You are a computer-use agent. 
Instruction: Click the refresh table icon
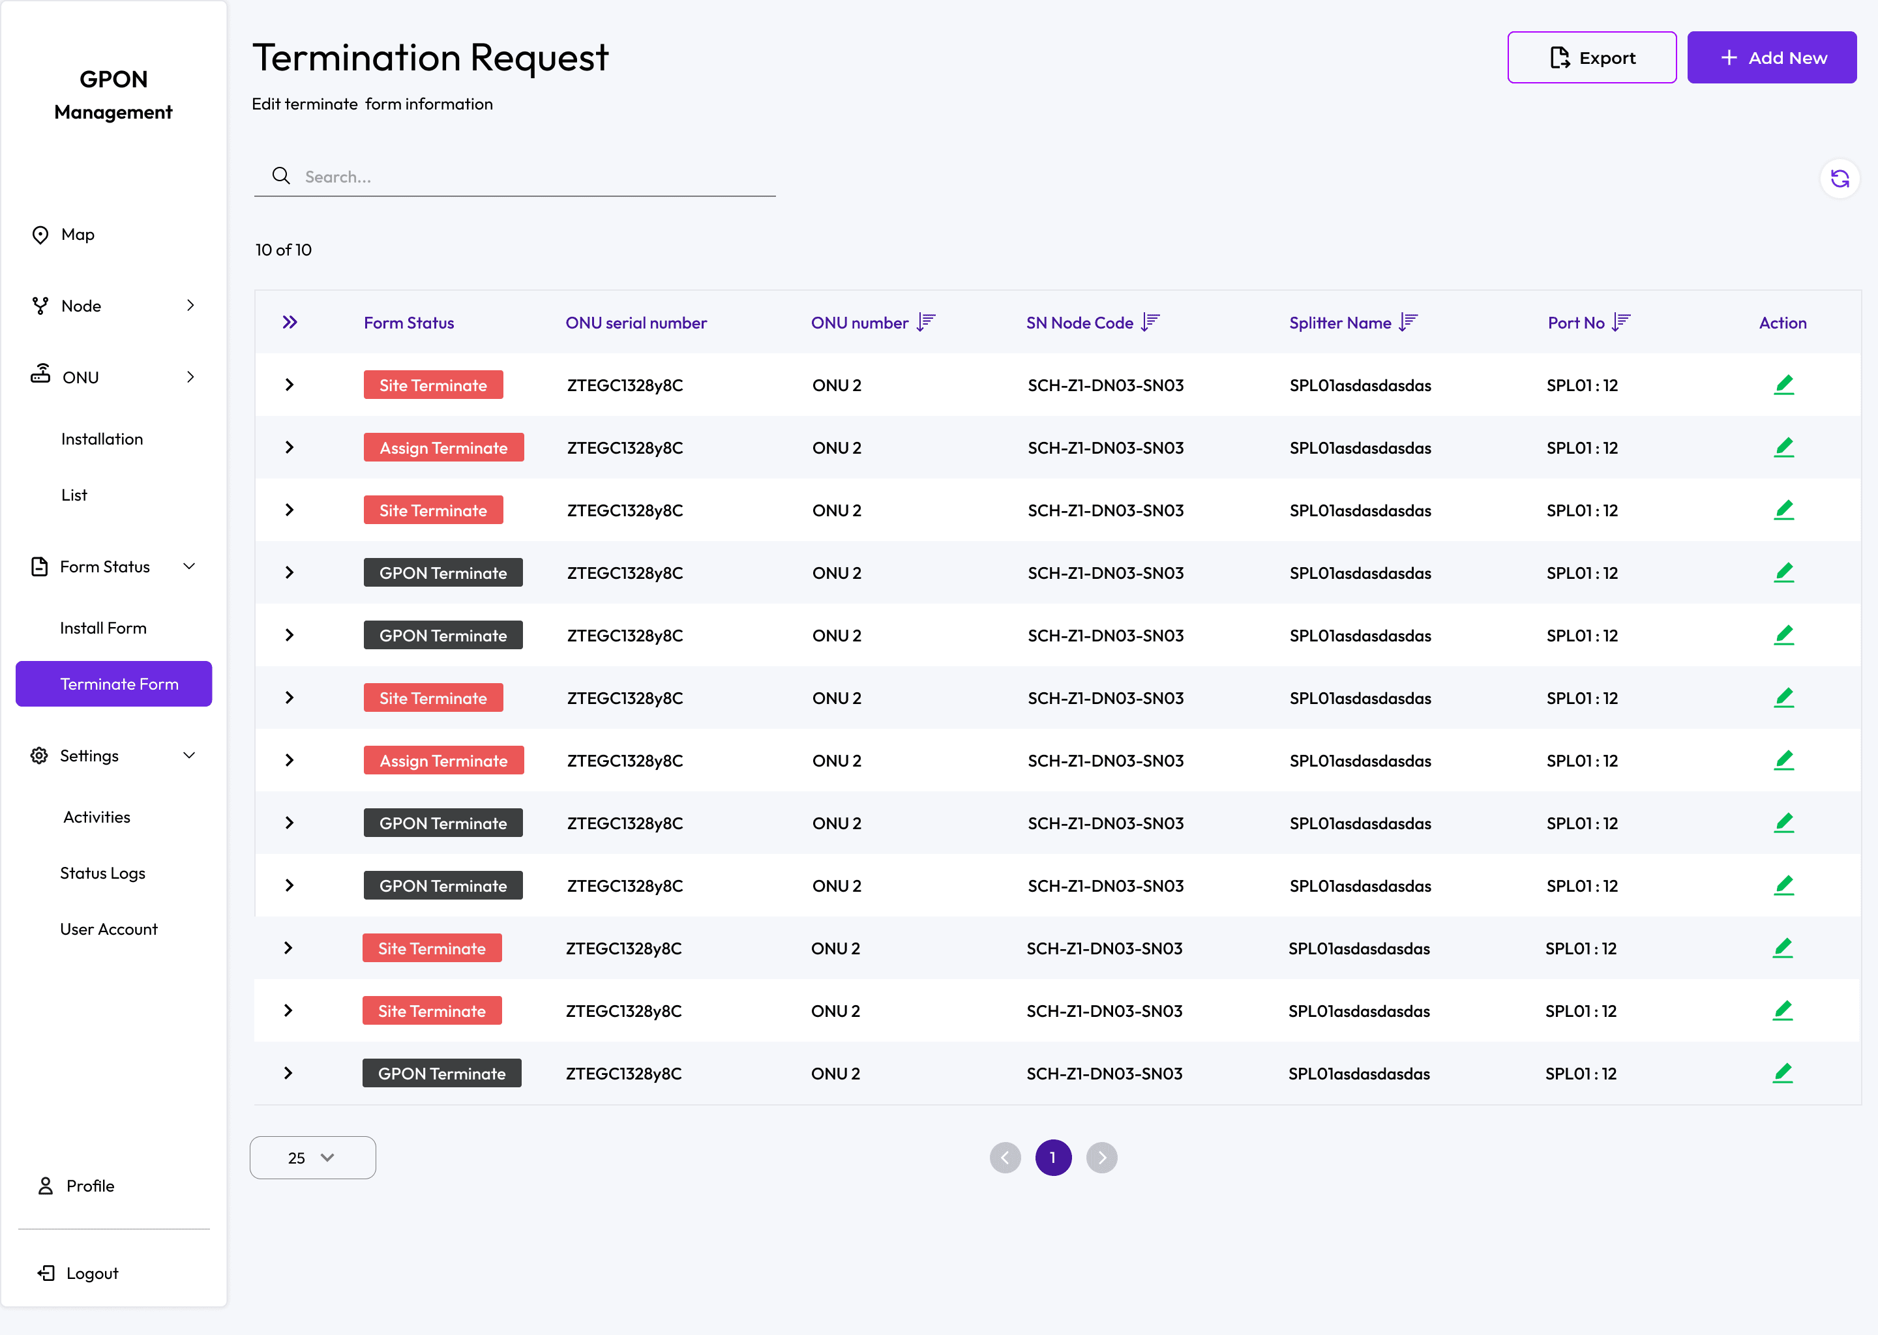(1840, 179)
